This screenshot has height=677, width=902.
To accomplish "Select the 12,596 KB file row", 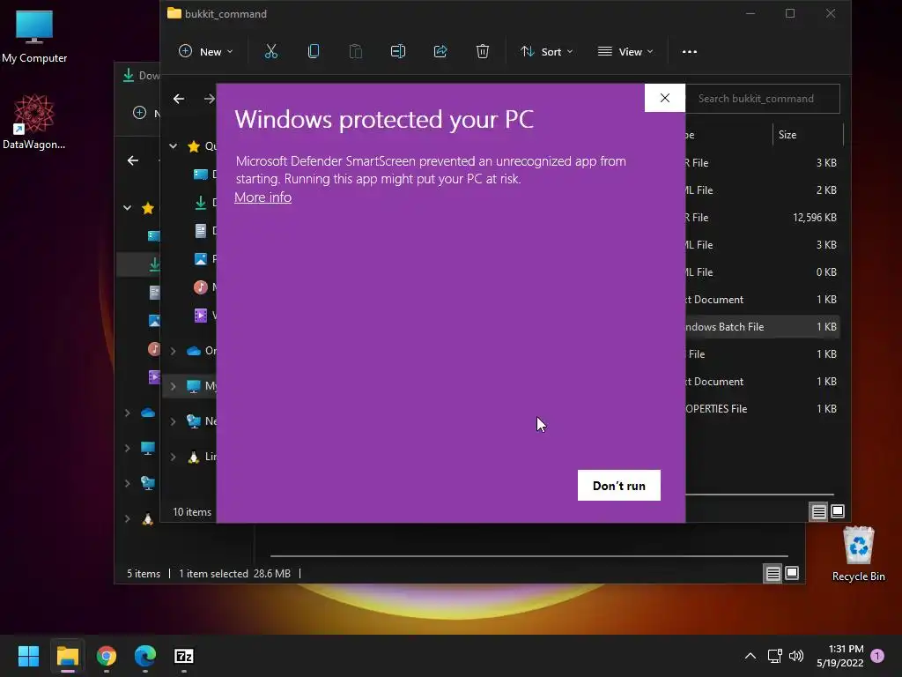I will pos(762,218).
